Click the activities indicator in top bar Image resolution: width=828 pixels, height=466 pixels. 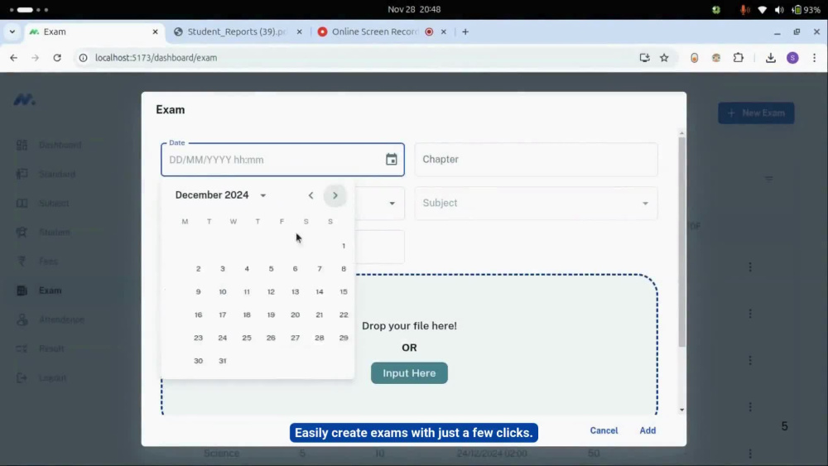coord(29,9)
